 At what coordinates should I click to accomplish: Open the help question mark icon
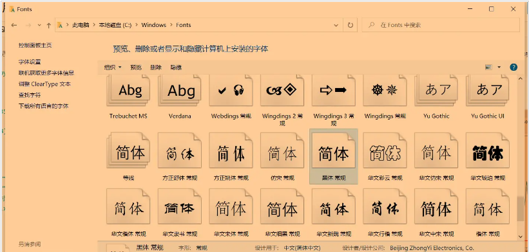513,67
